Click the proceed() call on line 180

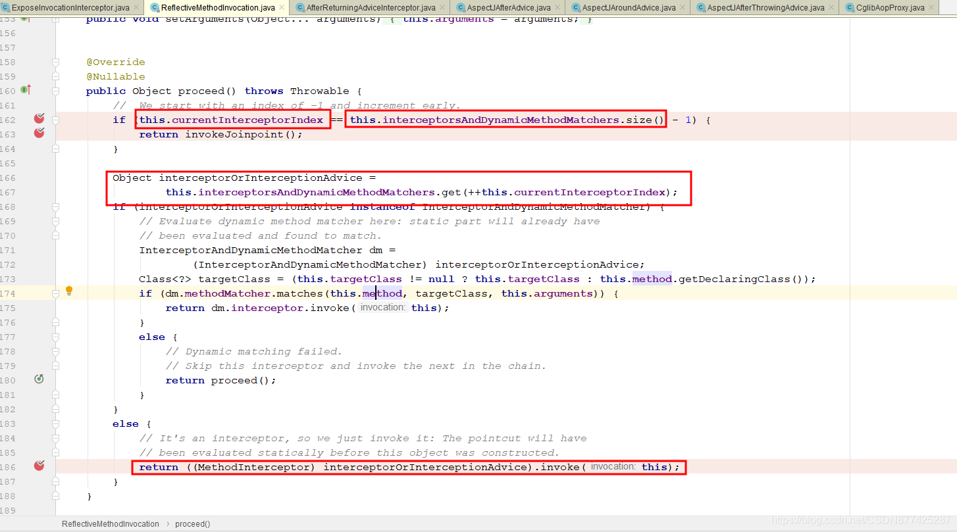[241, 381]
